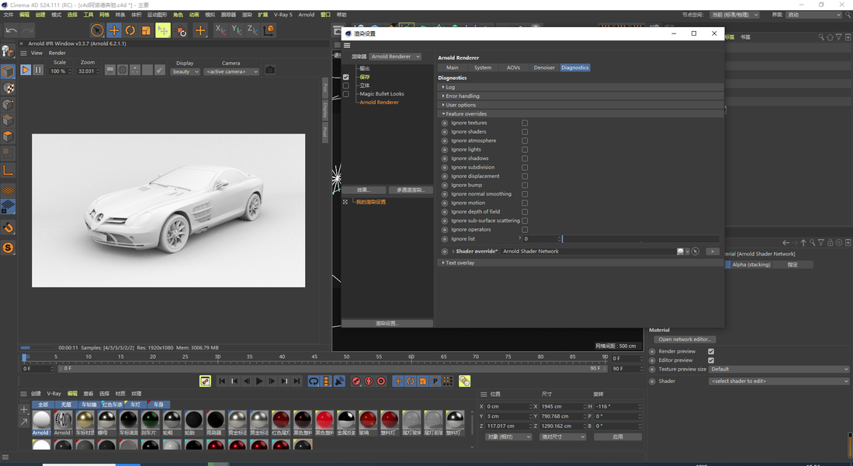Switch to the Denoiser tab
This screenshot has height=466, width=853.
point(544,68)
